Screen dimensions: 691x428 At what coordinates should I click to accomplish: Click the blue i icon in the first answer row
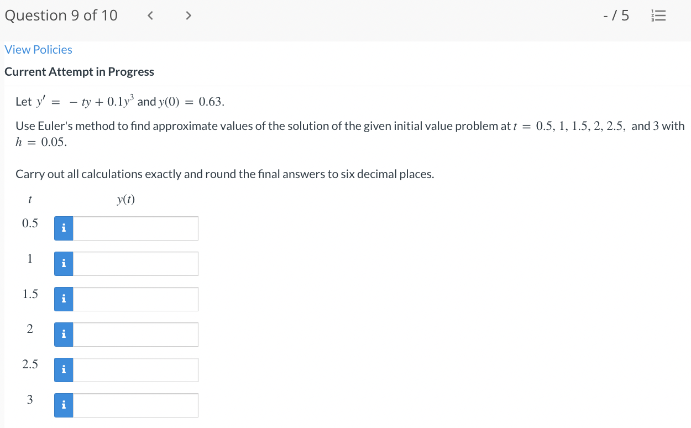pyautogui.click(x=63, y=228)
